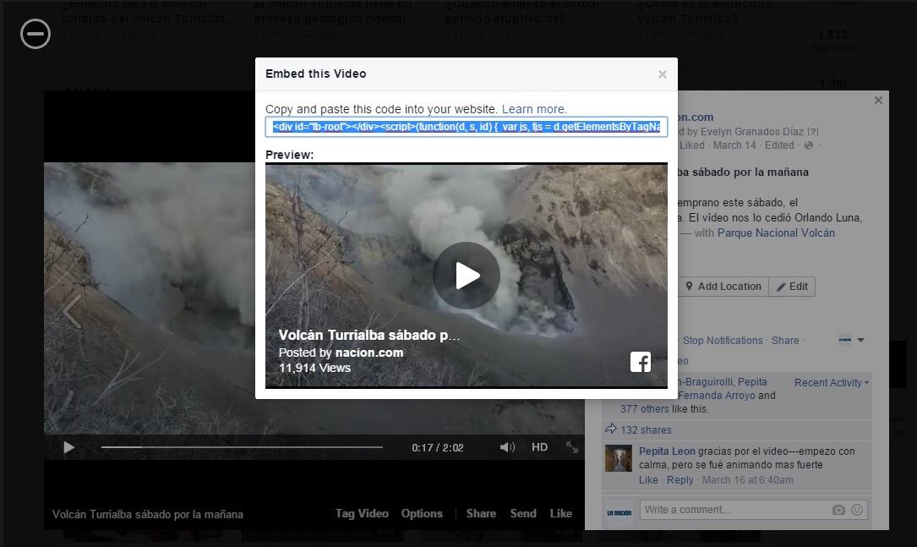Mute the video with the speaker icon
This screenshot has width=917, height=547.
coord(507,447)
